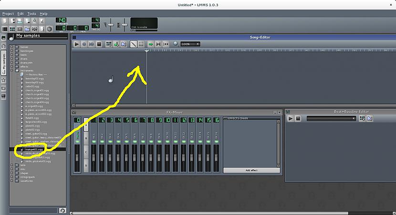The height and width of the screenshot is (215, 396).
Task: Click the skip-back-to-start behaviour icon
Action: tap(166, 44)
